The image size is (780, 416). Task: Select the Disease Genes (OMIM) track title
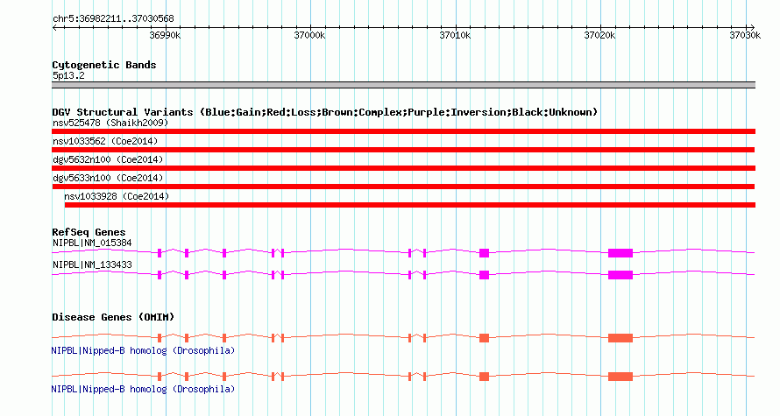[113, 317]
